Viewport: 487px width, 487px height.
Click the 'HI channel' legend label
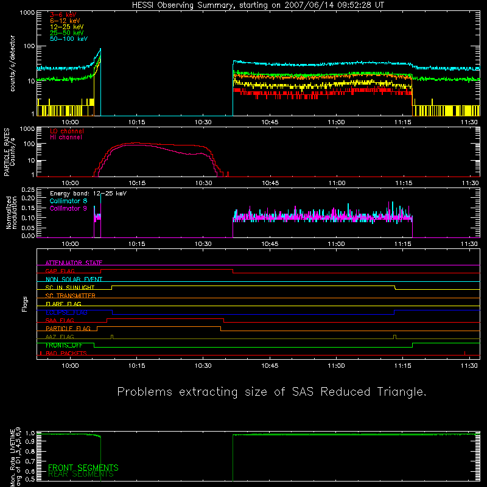click(x=66, y=138)
